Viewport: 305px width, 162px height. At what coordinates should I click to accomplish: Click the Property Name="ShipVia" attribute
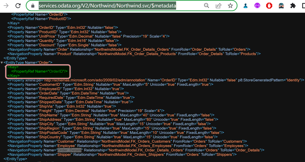40,106
